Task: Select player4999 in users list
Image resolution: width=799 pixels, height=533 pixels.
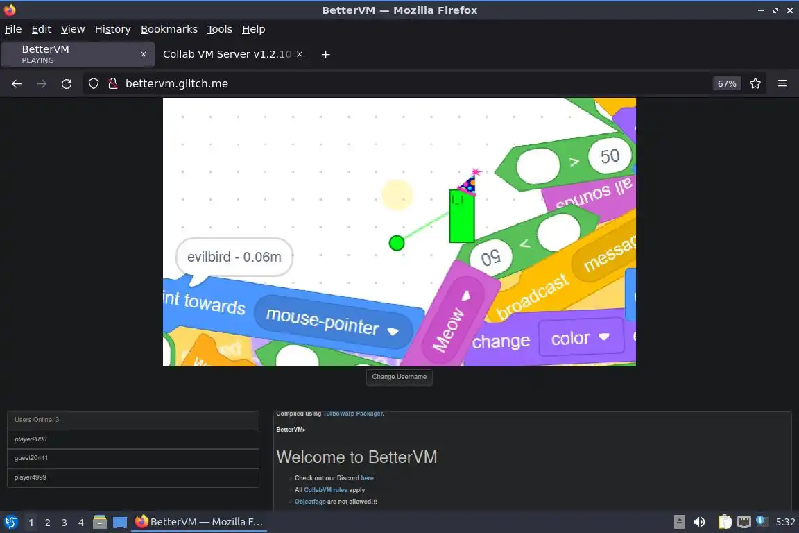Action: (x=133, y=477)
